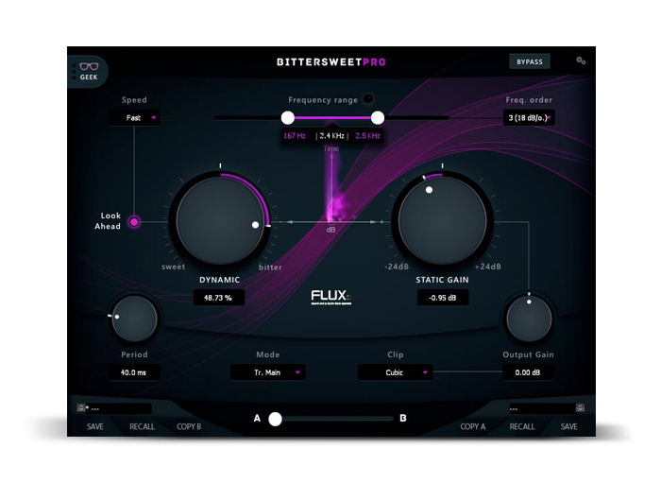
Task: Open the GEEK glasses panel
Action: tap(88, 71)
